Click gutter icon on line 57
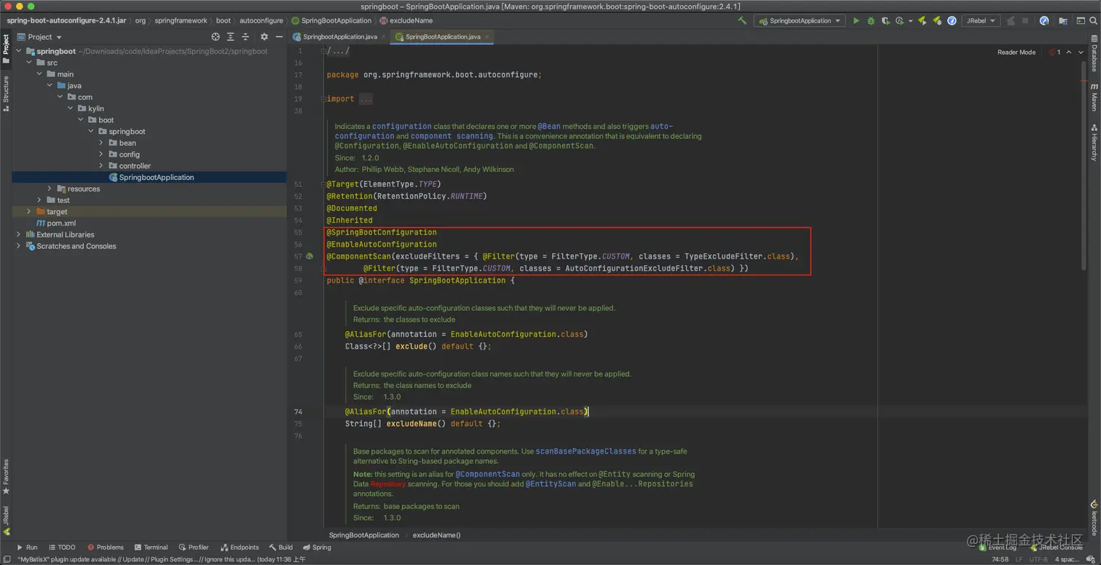 (x=309, y=256)
